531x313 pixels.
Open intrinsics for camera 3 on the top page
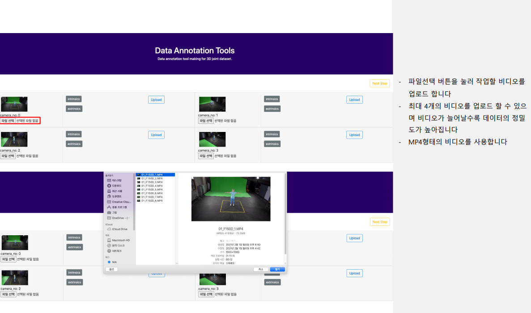[272, 134]
